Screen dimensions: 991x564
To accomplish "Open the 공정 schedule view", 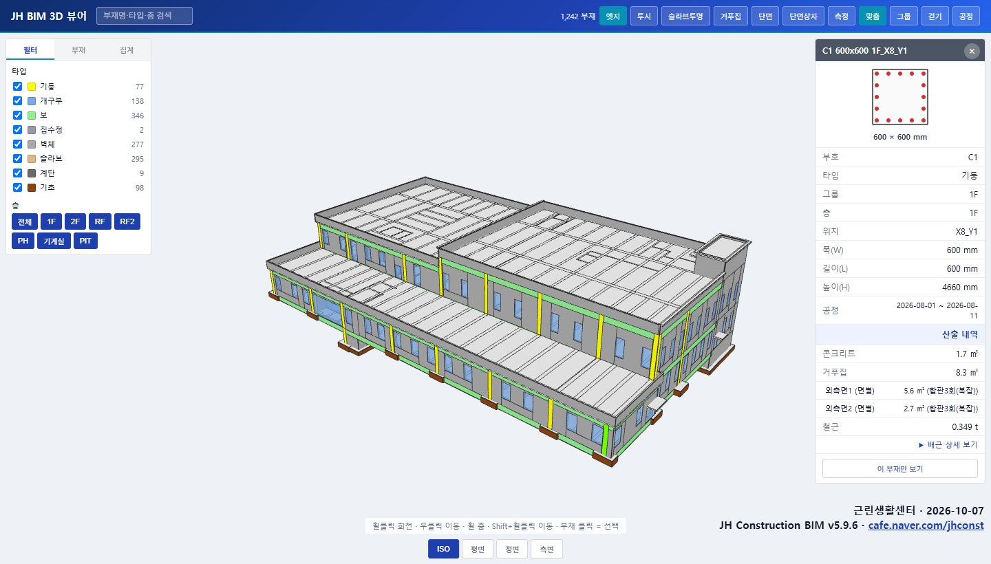I will (966, 16).
